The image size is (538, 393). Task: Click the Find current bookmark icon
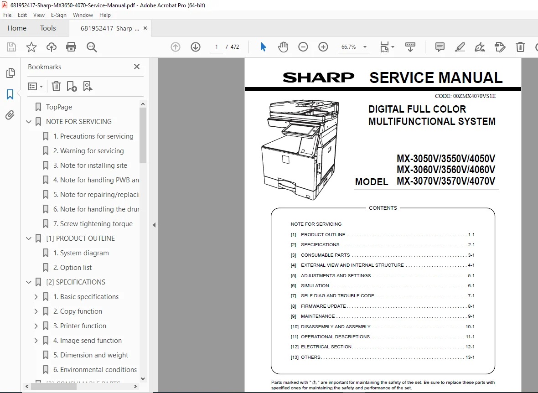coord(88,86)
